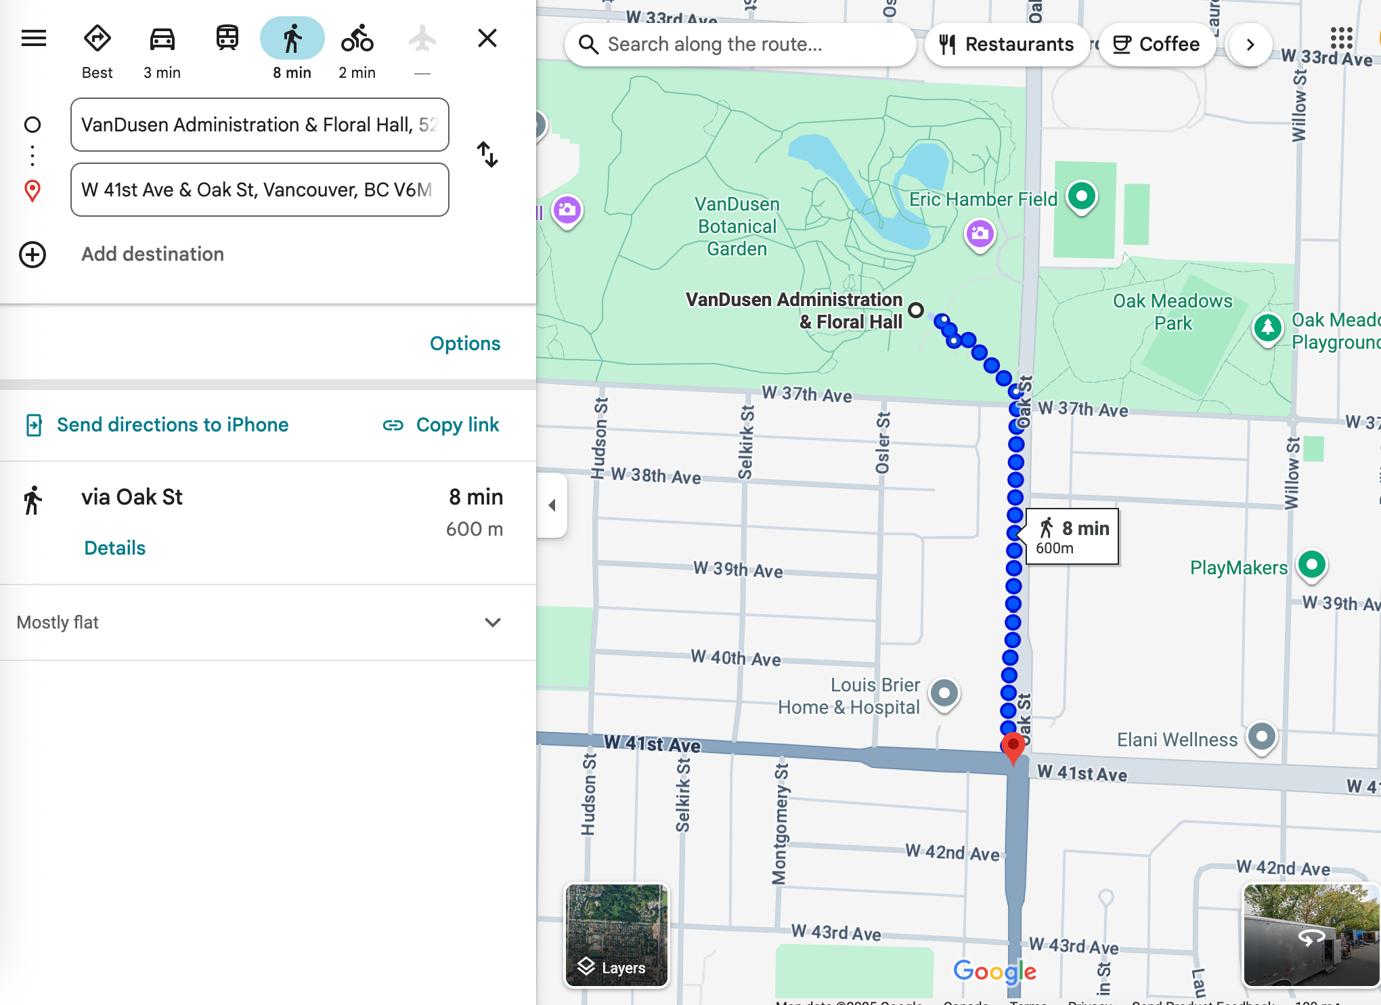This screenshot has height=1005, width=1381.
Task: Open route Details
Action: (114, 548)
